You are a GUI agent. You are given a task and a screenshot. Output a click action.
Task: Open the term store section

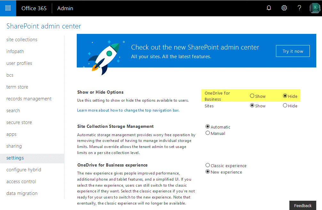(17, 87)
